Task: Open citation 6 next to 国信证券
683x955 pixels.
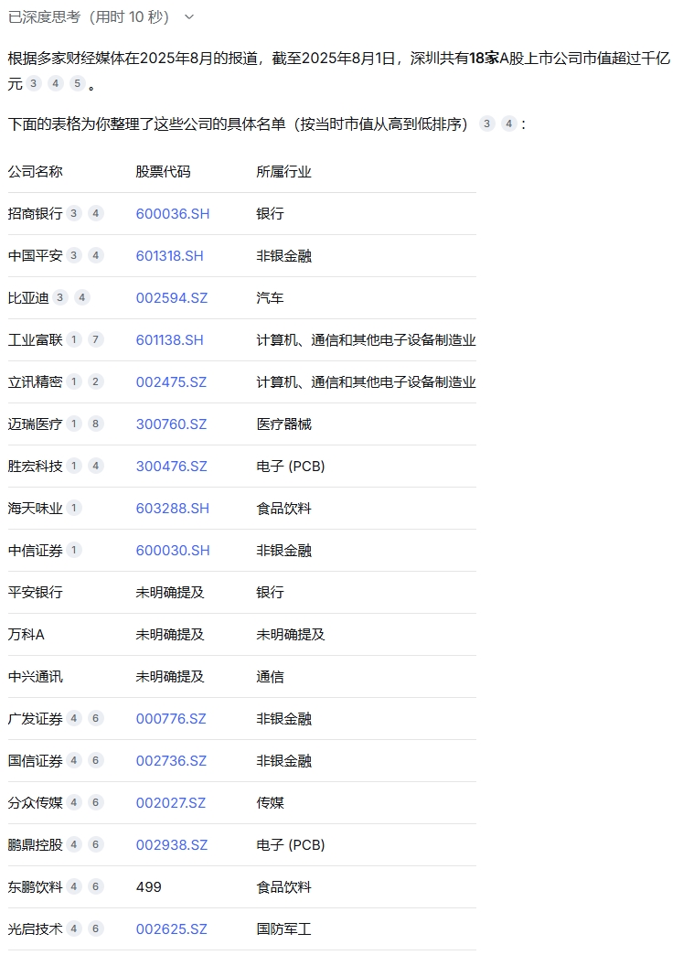Action: pos(96,760)
